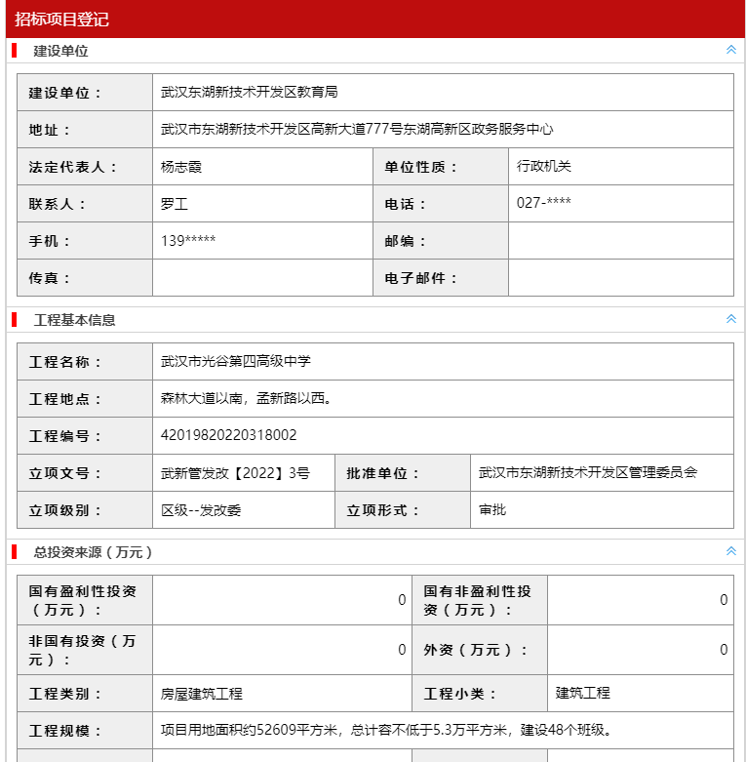746x762 pixels.
Task: Click phone value 027-****
Action: (543, 203)
